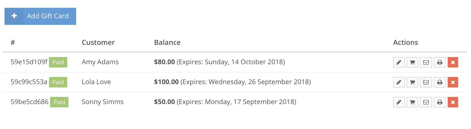The width and height of the screenshot is (471, 129).
Task: Click the plus icon on Add Gift Card
Action: pyautogui.click(x=14, y=16)
